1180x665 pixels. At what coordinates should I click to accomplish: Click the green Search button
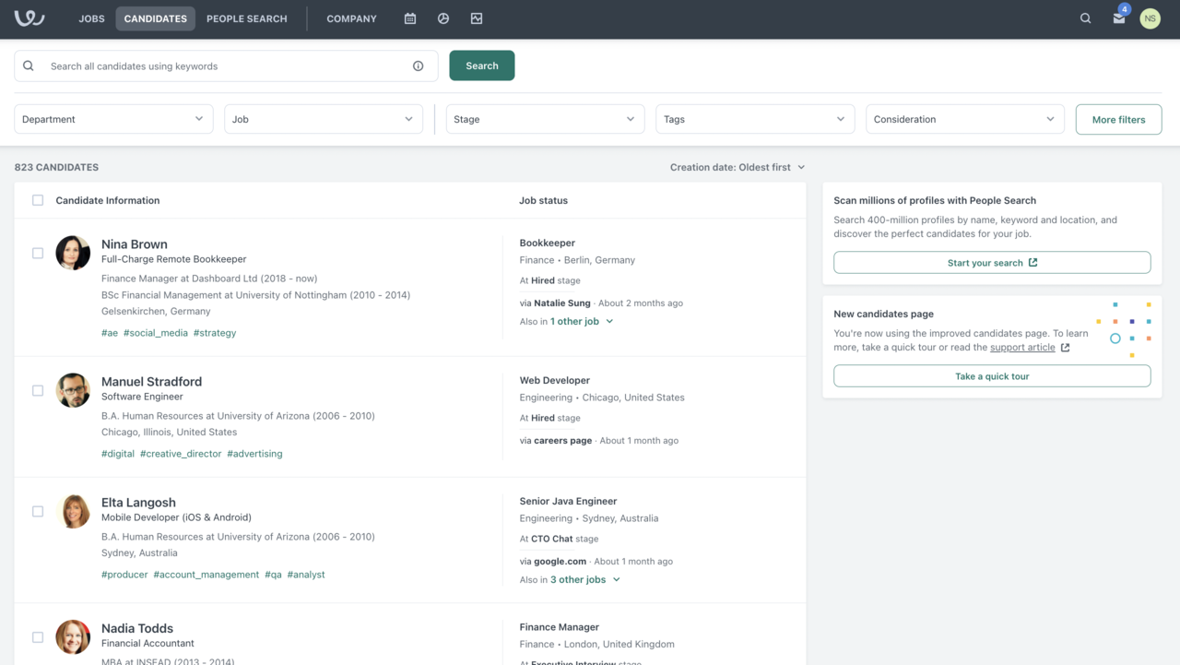tap(482, 65)
